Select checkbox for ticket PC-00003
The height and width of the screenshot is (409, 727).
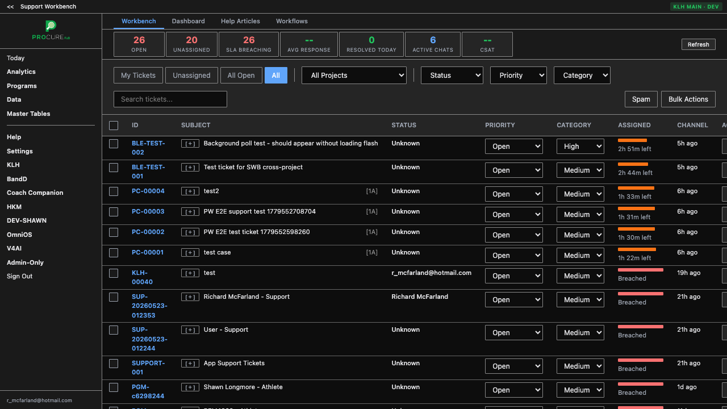click(x=114, y=212)
